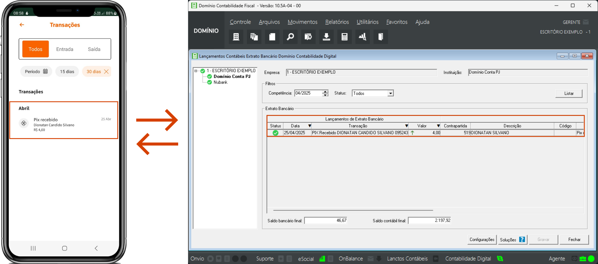This screenshot has height=264, width=598.
Task: Select the Todos toggle on phone
Action: (x=36, y=49)
